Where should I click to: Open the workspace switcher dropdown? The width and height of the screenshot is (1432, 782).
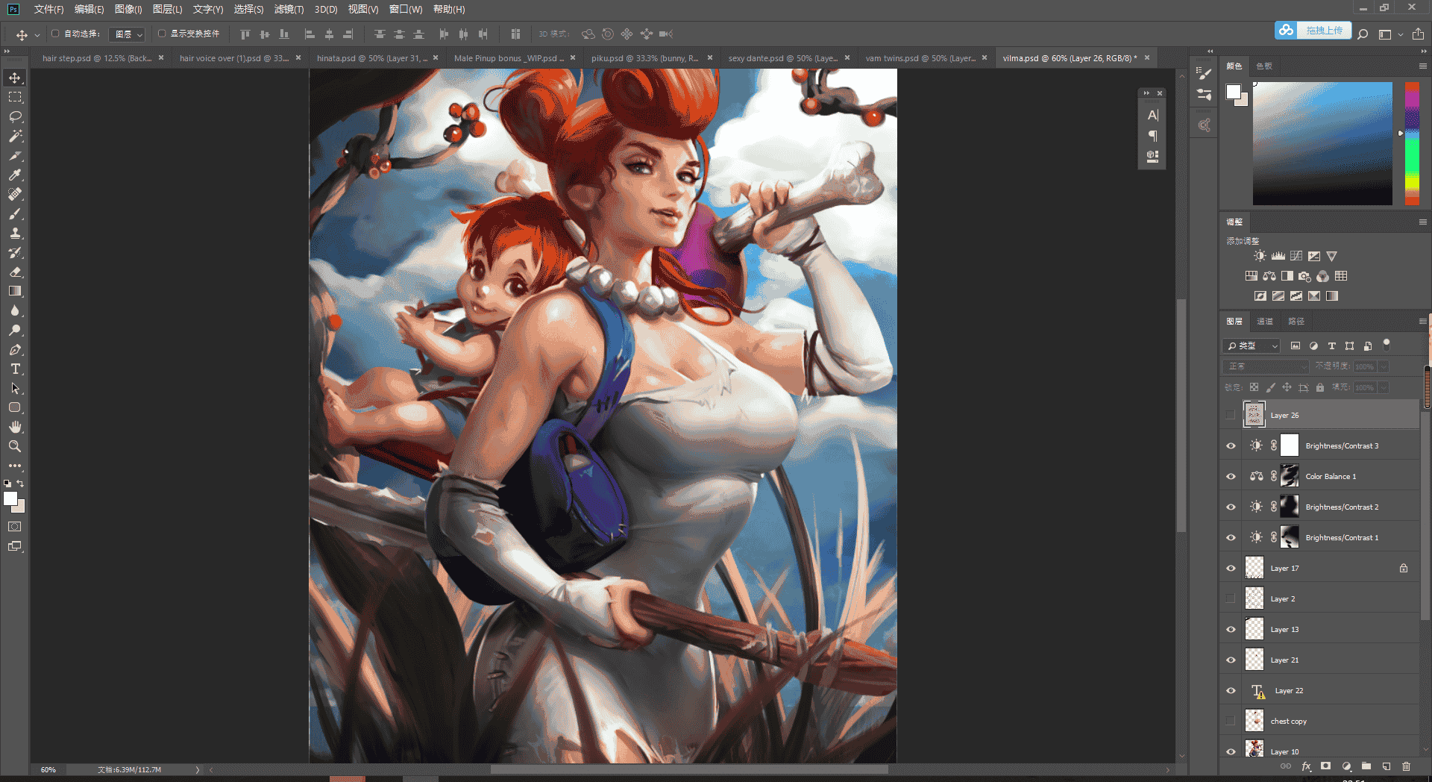tap(1390, 34)
